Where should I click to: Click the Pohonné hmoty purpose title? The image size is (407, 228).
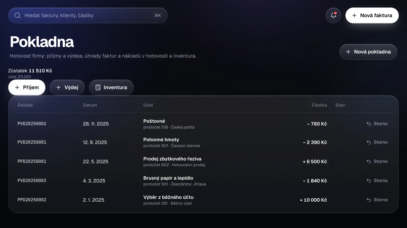click(x=161, y=139)
